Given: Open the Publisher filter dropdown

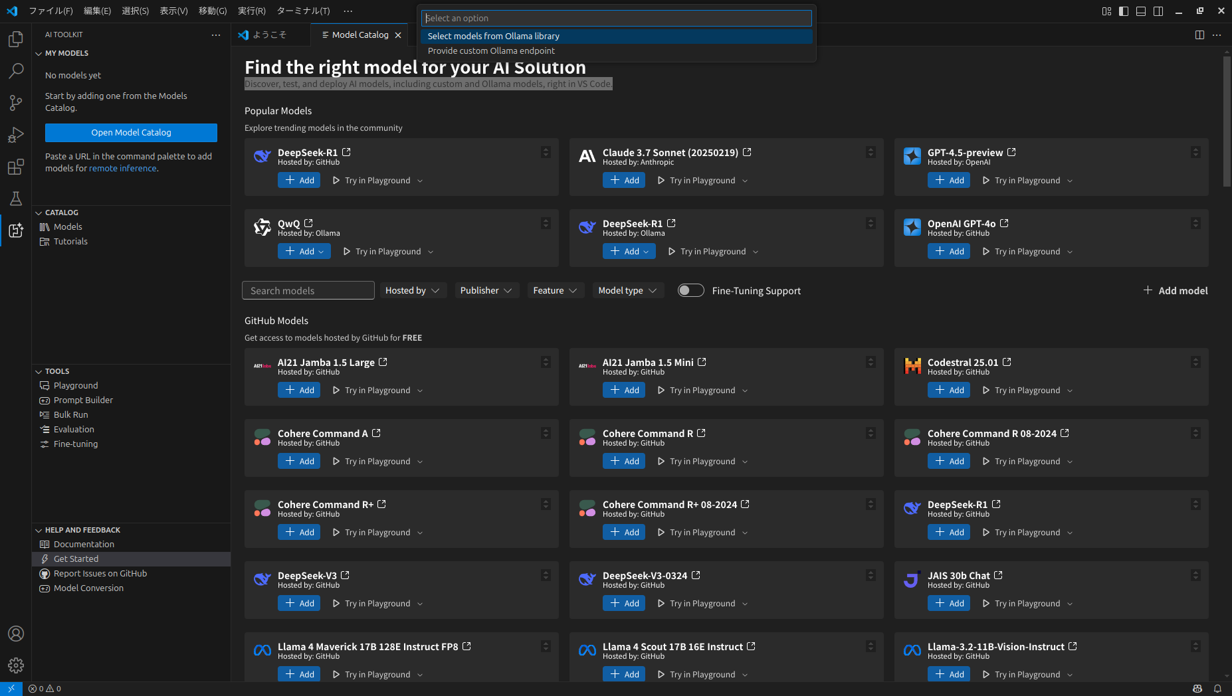Looking at the screenshot, I should click(x=486, y=290).
